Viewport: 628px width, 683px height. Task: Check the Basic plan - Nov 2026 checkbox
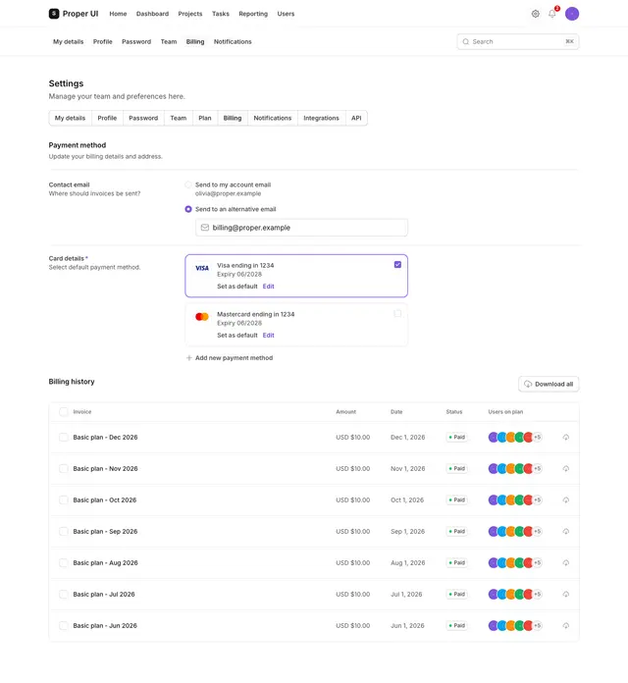point(64,468)
